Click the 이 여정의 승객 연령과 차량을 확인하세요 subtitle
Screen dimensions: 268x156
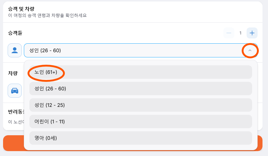tap(47, 15)
